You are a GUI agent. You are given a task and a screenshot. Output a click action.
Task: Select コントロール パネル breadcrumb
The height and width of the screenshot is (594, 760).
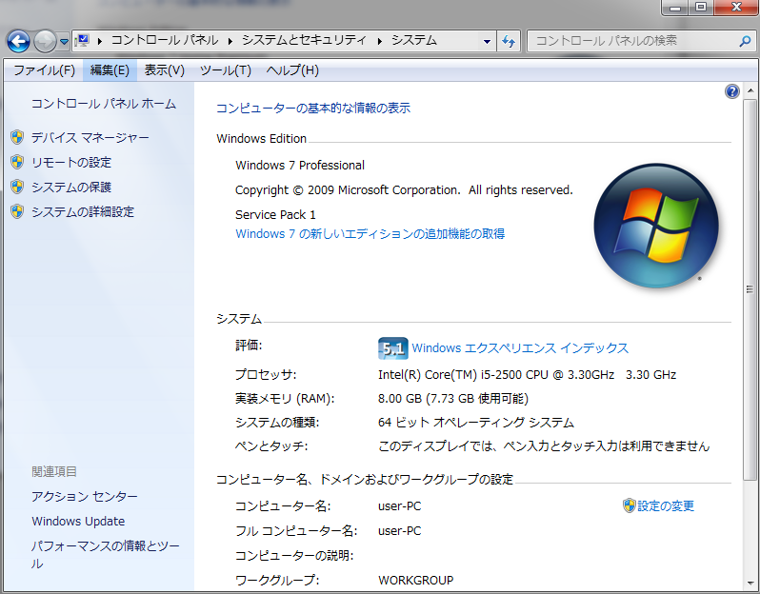[x=165, y=40]
